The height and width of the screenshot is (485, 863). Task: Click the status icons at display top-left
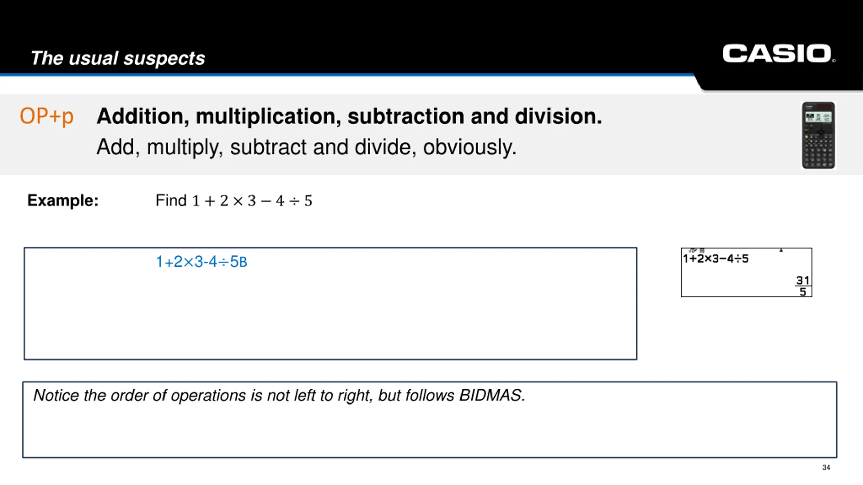pyautogui.click(x=696, y=250)
